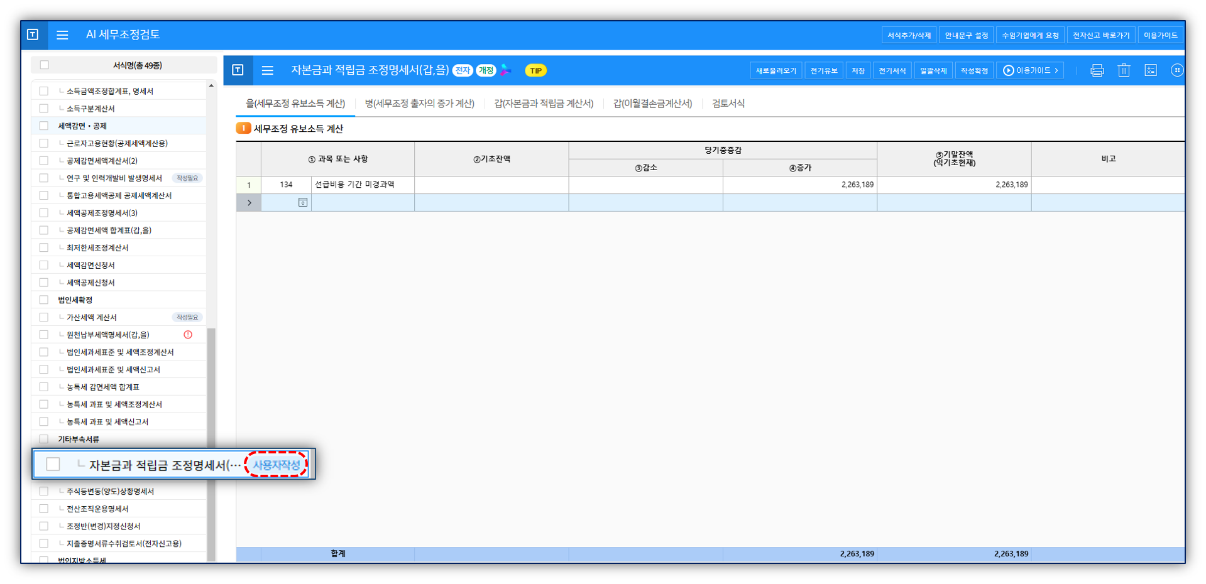The width and height of the screenshot is (1206, 584).
Task: Tick the 가산세액 계산서 checkbox
Action: tap(44, 318)
